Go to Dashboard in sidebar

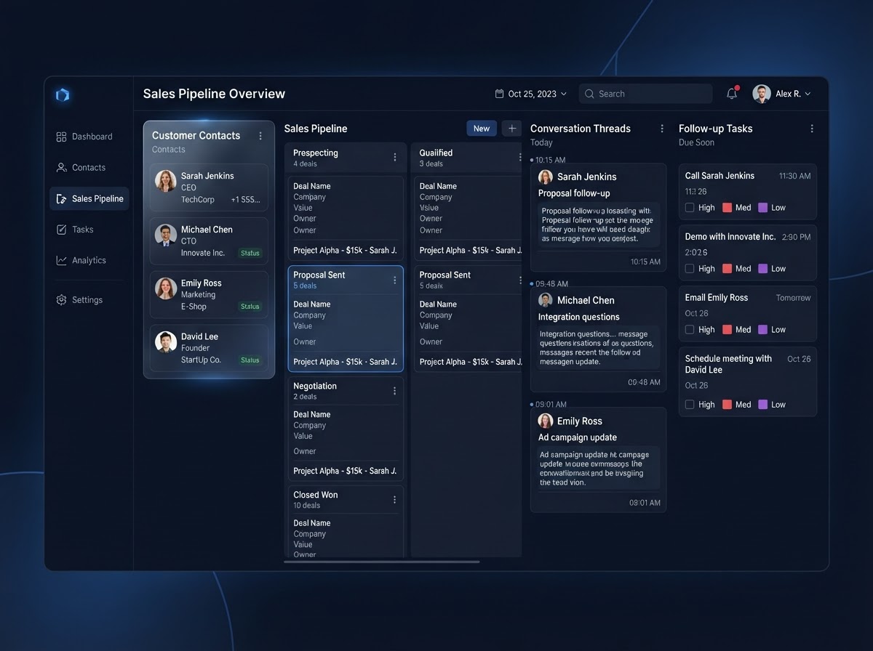click(x=89, y=137)
